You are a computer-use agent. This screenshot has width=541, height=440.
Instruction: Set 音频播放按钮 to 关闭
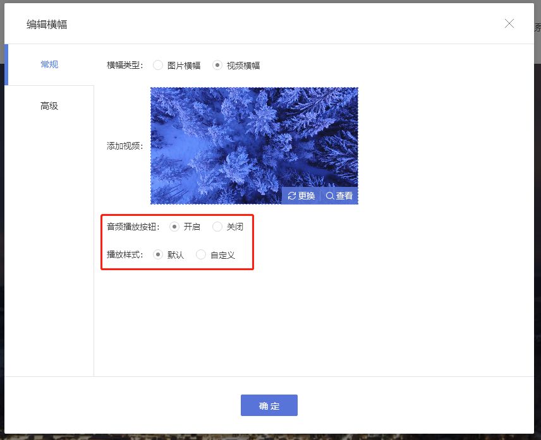pyautogui.click(x=217, y=227)
